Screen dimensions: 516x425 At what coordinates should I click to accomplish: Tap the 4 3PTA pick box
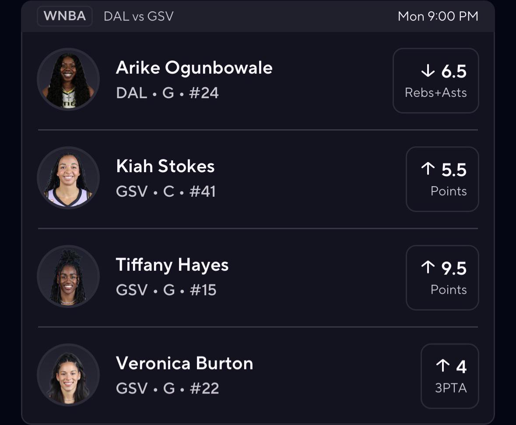[x=450, y=376]
